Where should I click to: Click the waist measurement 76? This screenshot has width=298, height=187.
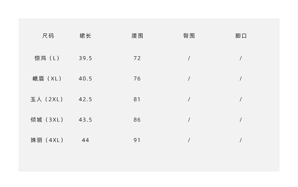(x=137, y=79)
